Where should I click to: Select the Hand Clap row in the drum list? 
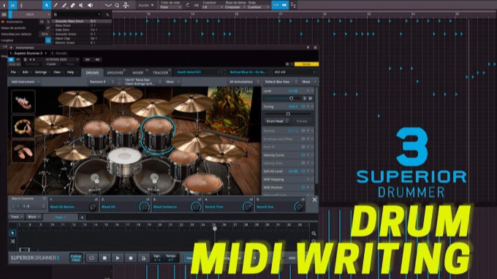pos(82,38)
